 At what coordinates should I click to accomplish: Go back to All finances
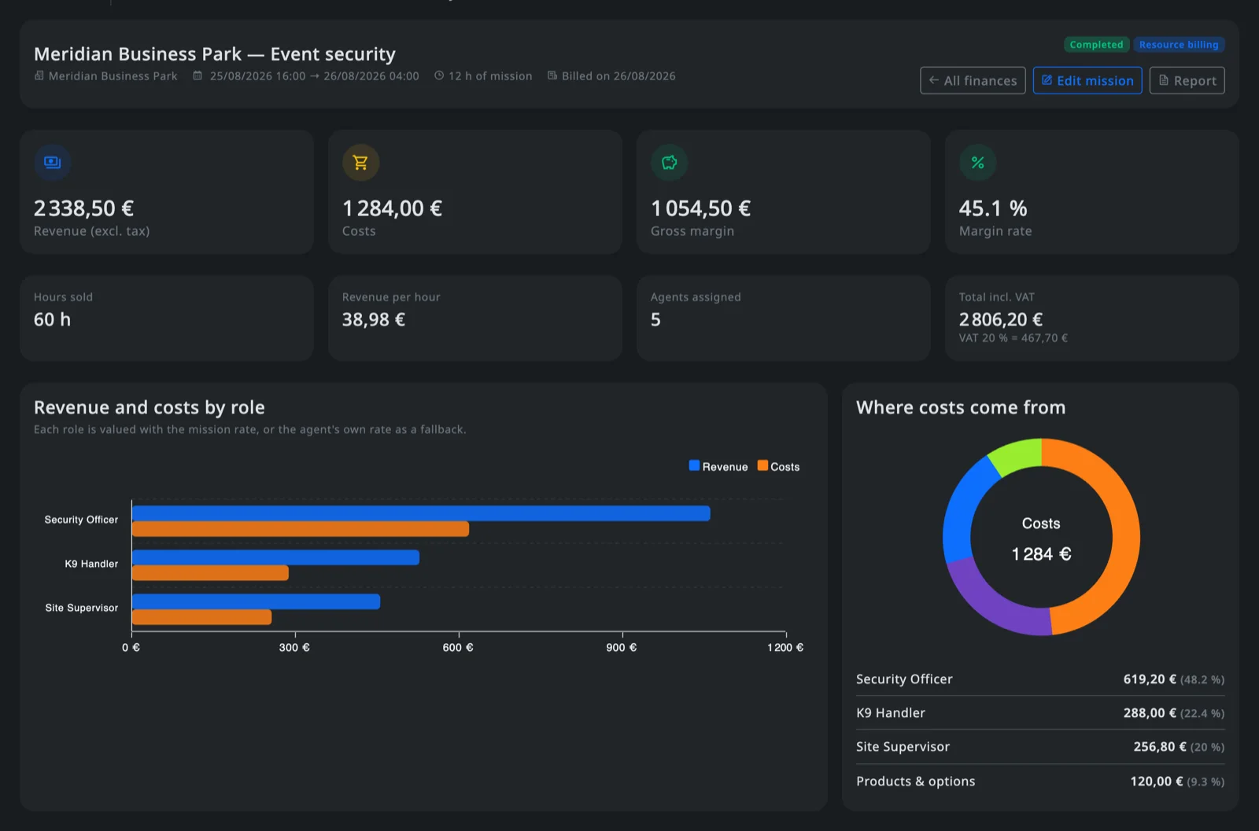click(973, 80)
